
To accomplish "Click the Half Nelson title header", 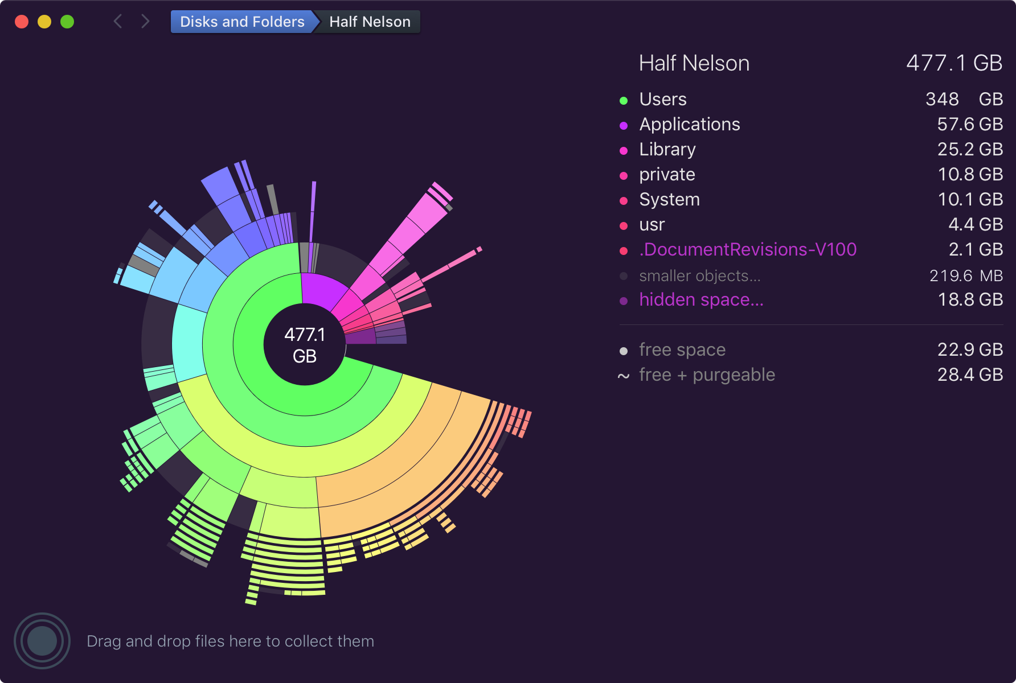I will [694, 63].
